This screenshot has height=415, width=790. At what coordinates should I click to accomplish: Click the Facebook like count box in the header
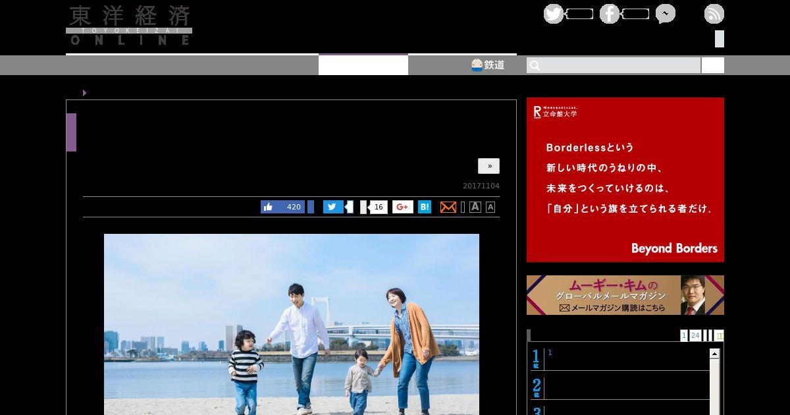point(636,14)
